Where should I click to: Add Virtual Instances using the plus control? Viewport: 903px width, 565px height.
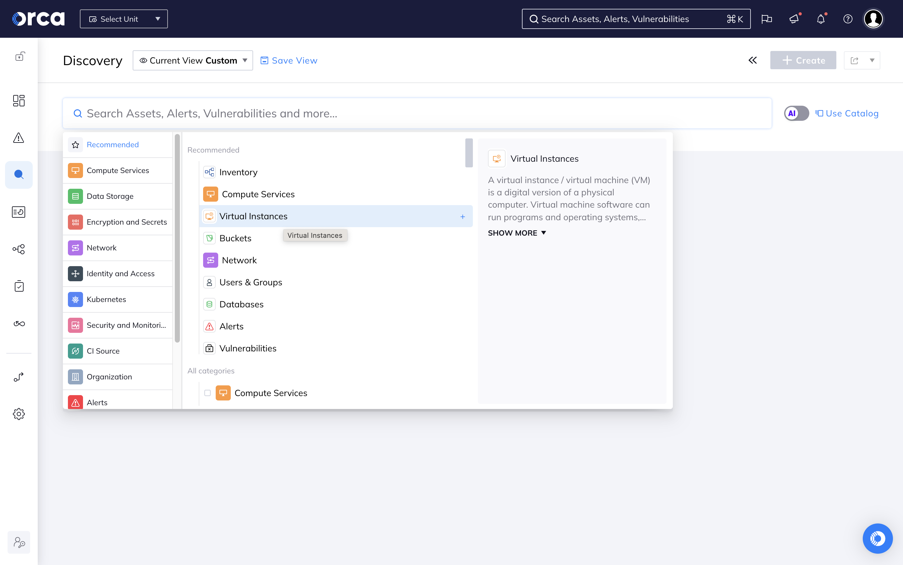(463, 216)
